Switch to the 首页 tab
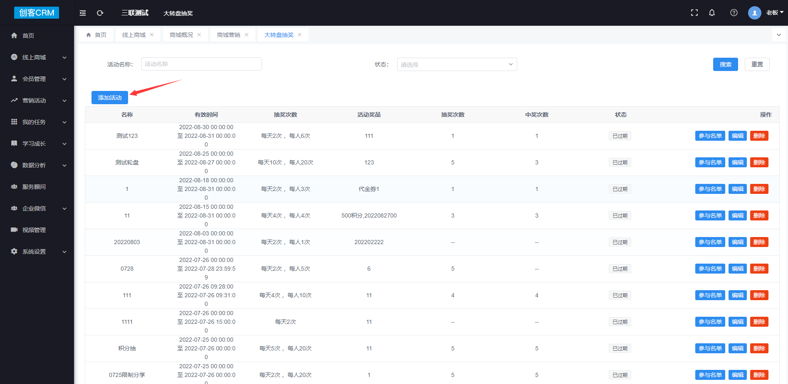Image resolution: width=788 pixels, height=384 pixels. [96, 35]
